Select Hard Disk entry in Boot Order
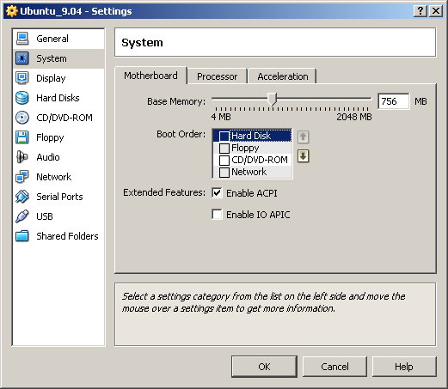The width and height of the screenshot is (448, 389). click(251, 136)
